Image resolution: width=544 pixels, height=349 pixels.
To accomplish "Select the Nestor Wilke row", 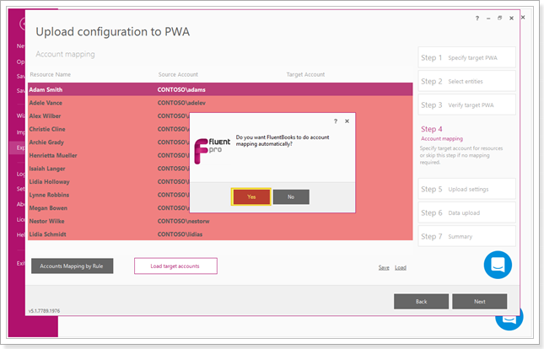I will 220,221.
